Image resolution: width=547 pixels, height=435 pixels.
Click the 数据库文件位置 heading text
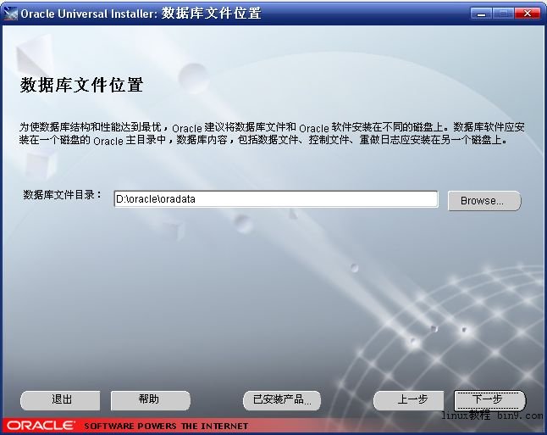coord(81,85)
